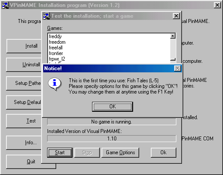Click the Test dialog title bar icon
Image resolution: width=223 pixels, height=175 pixels.
point(47,16)
